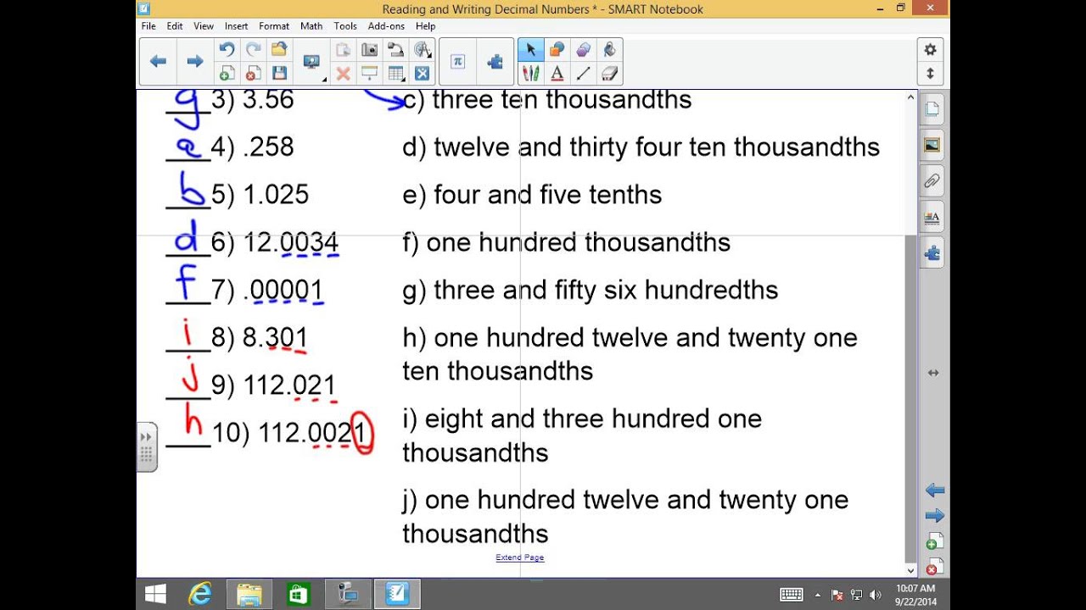Open the Insert menu
1086x610 pixels.
236,26
